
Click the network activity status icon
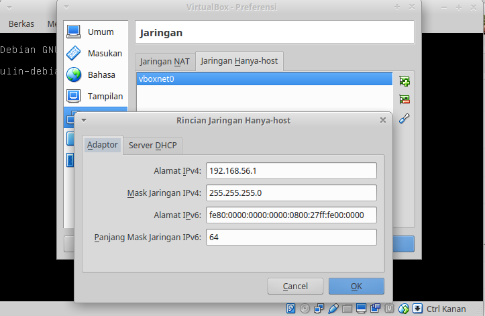[x=319, y=309]
